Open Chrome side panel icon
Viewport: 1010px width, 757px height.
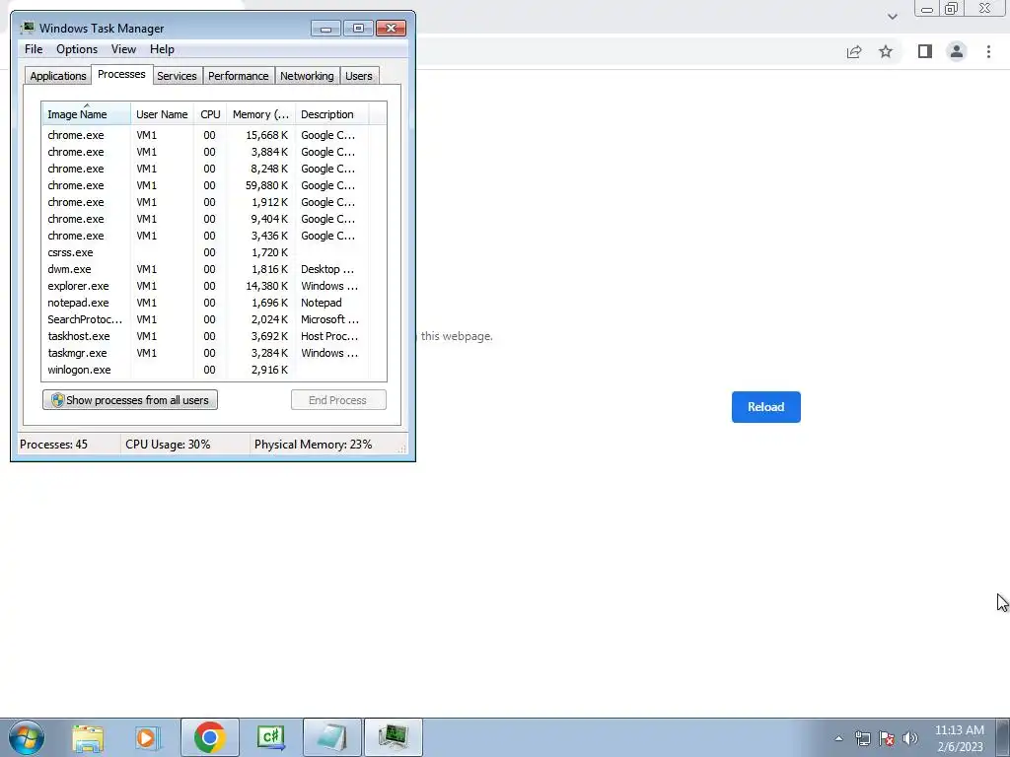[x=925, y=51]
